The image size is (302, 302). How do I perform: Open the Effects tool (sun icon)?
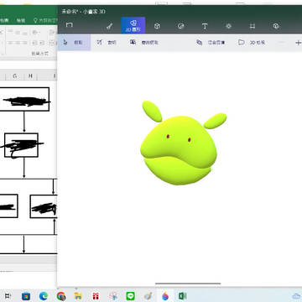[228, 26]
